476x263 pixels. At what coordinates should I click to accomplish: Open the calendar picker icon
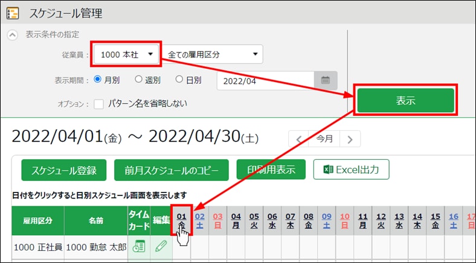pyautogui.click(x=325, y=80)
